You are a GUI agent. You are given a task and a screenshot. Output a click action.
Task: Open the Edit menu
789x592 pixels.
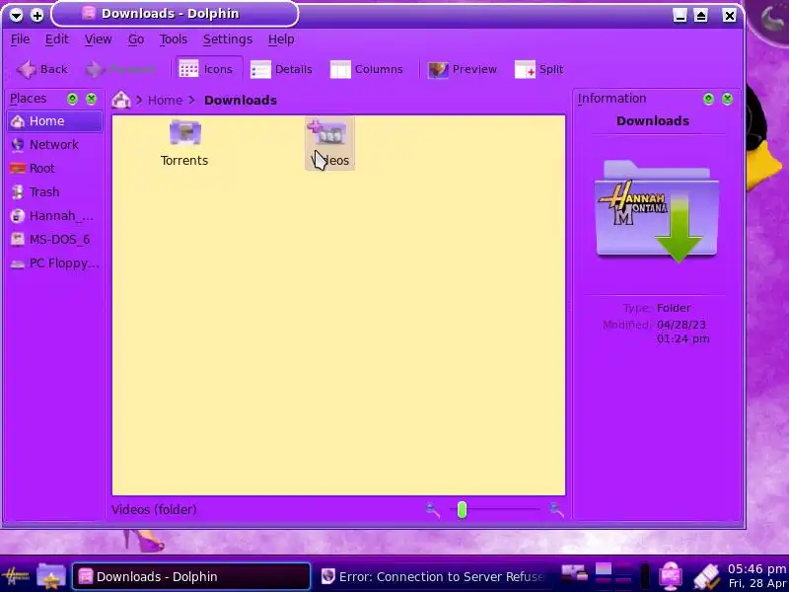pos(56,39)
